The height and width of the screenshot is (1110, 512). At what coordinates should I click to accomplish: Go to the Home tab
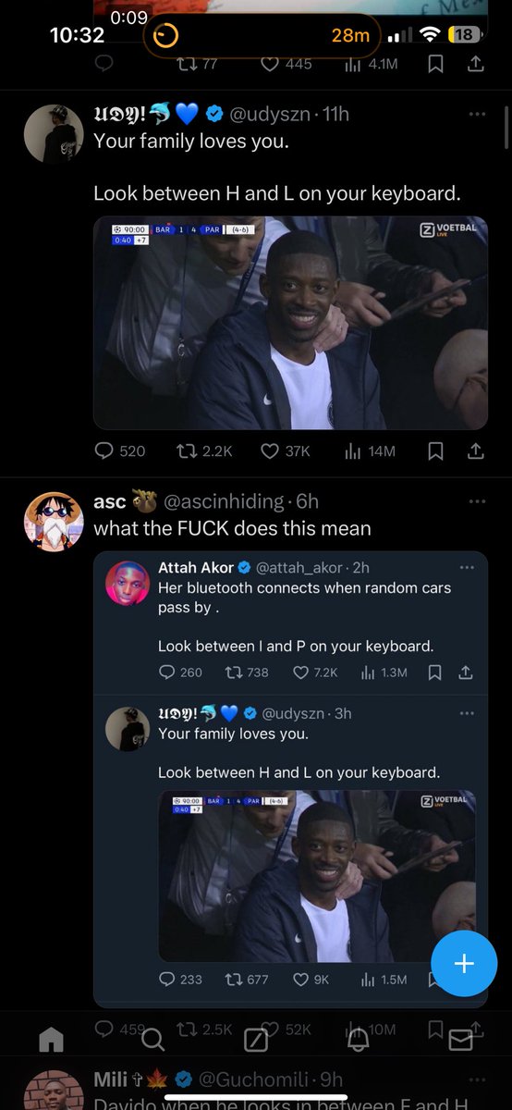pyautogui.click(x=51, y=1041)
